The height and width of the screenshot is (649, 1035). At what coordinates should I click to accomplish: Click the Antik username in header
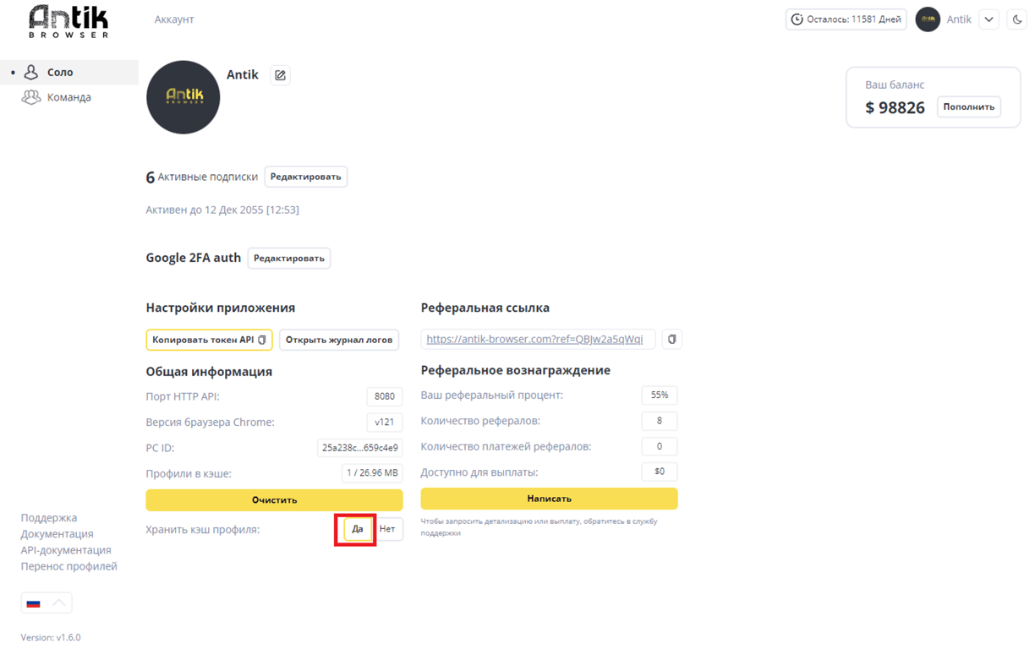click(x=959, y=19)
